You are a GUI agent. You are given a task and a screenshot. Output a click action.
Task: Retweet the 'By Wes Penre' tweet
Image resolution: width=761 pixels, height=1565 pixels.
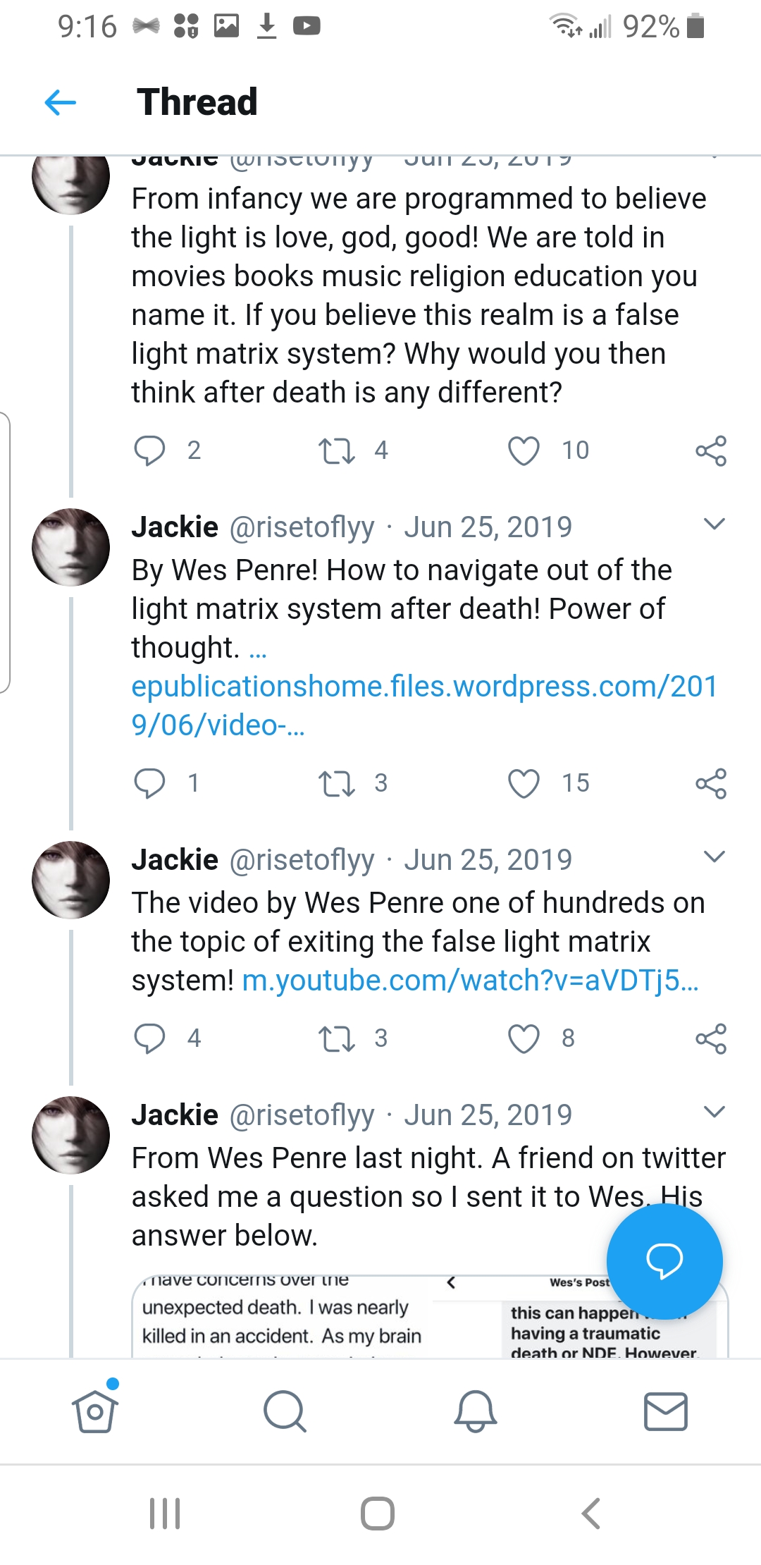point(336,783)
